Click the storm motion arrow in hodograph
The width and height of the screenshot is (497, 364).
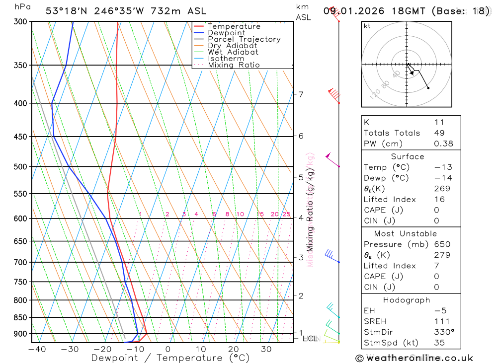[x=412, y=73]
